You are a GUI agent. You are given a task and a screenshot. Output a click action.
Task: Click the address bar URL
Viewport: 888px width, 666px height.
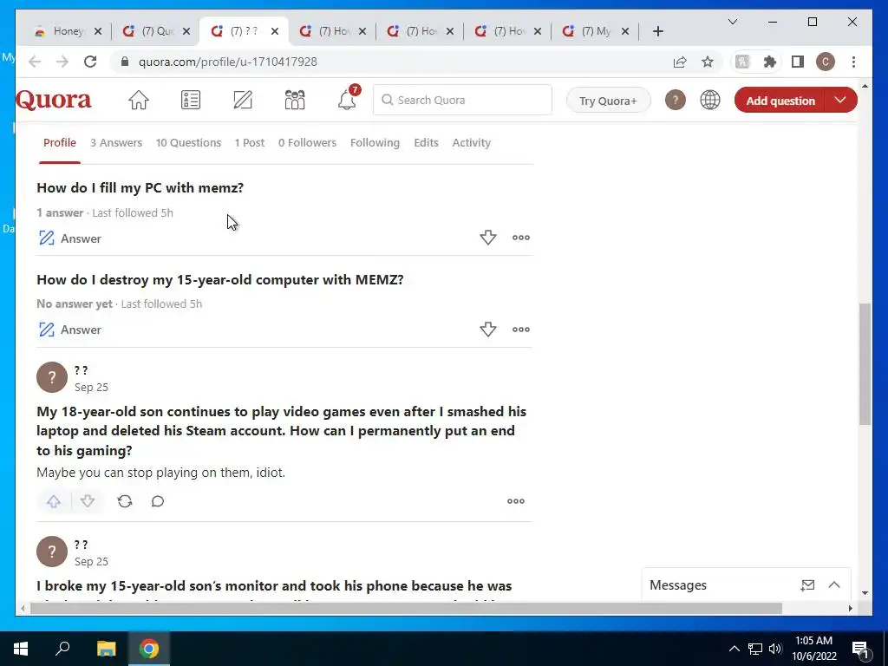tap(228, 62)
